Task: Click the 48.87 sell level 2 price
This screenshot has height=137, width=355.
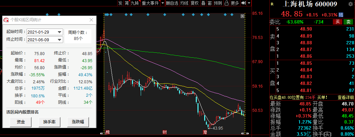Action: [306, 50]
